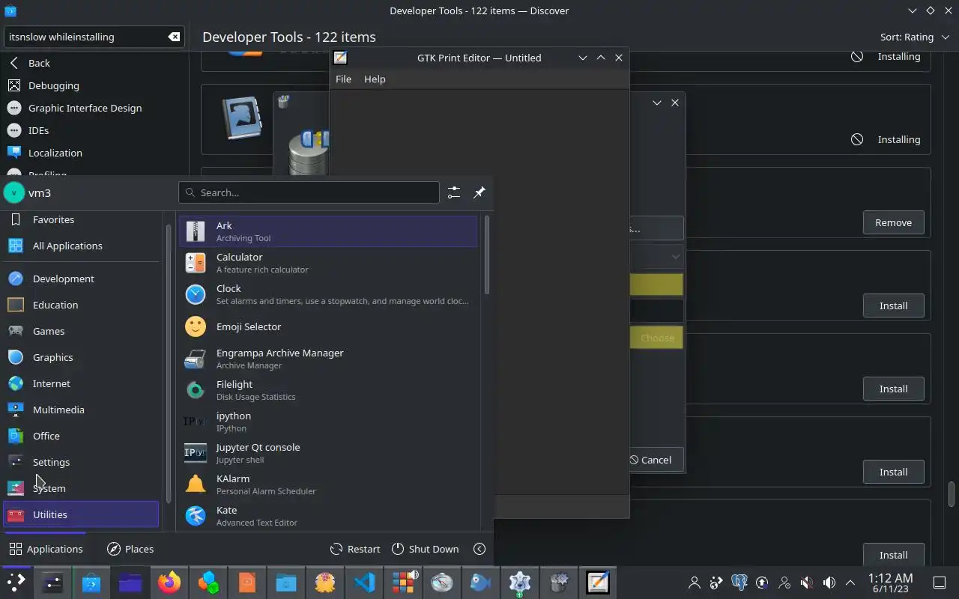This screenshot has height=599, width=959.
Task: Click Restart in the launcher footer
Action: pos(355,549)
